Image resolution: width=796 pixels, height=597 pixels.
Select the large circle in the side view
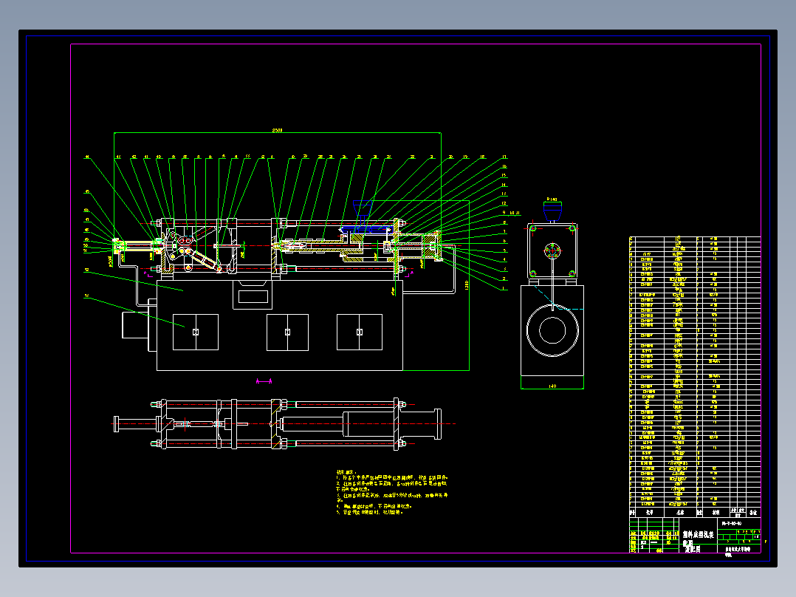pos(552,330)
